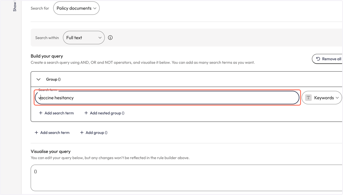Add search term inside the group
343x195 pixels.
(x=56, y=113)
